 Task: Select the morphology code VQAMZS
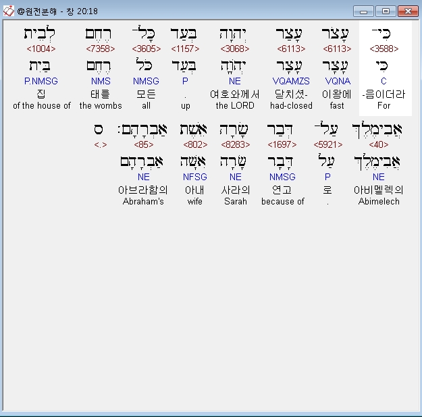(291, 81)
